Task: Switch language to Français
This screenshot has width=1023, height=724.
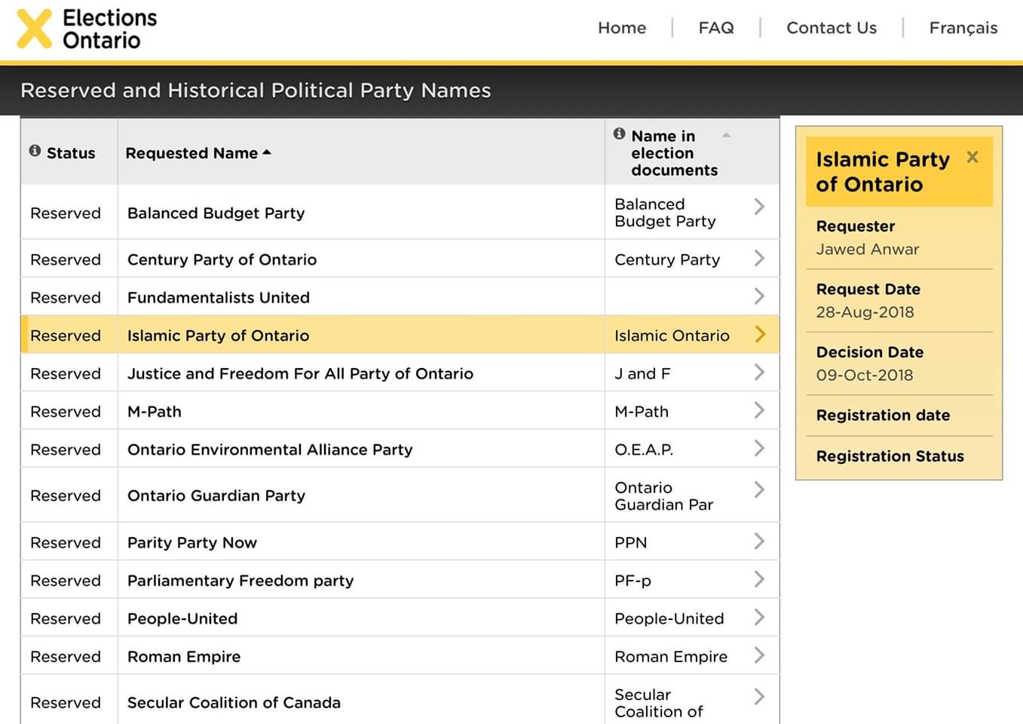Action: (x=963, y=28)
